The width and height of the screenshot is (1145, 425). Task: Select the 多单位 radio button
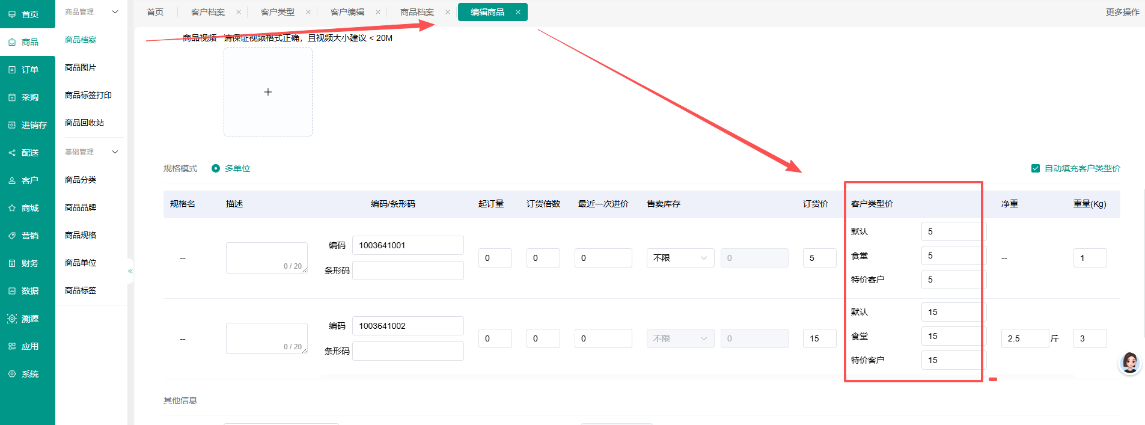pos(216,168)
